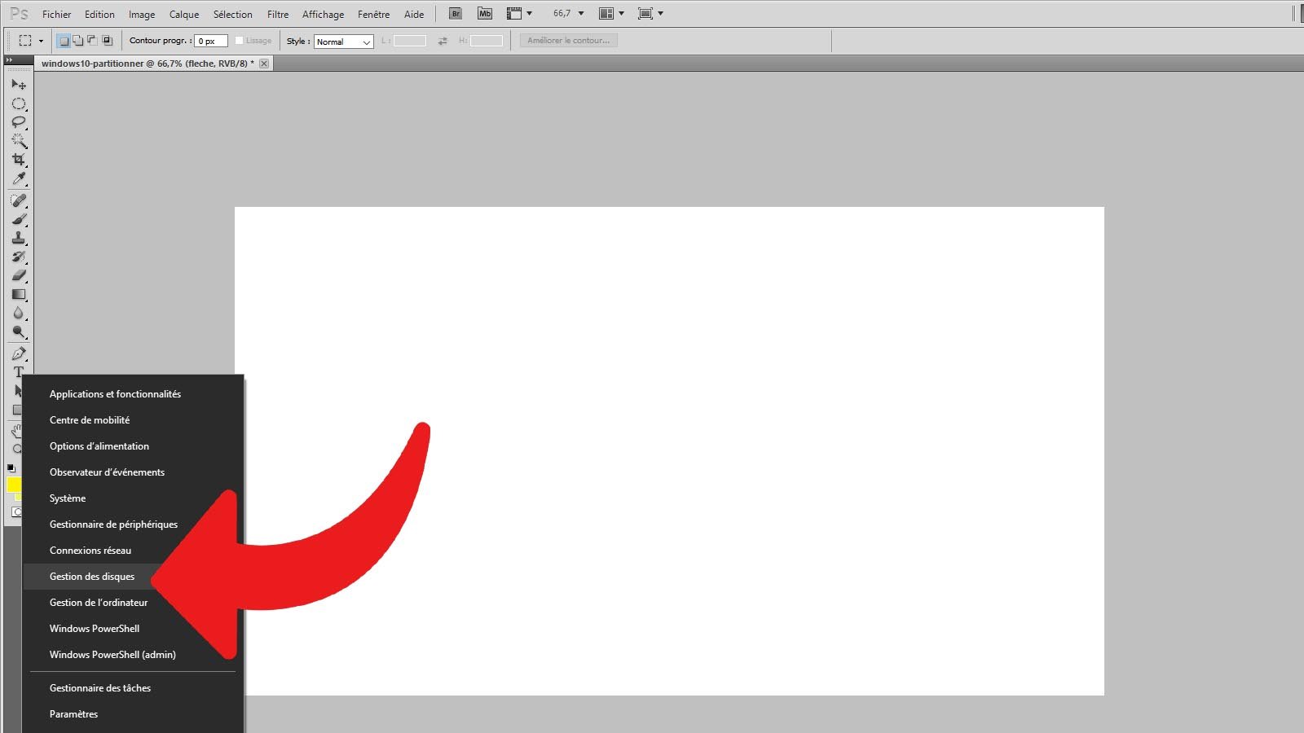The width and height of the screenshot is (1304, 733).
Task: Click the Améliorer le contour button
Action: click(568, 41)
